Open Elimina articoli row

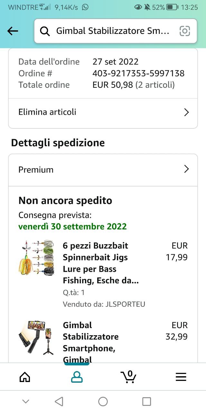[x=103, y=112]
